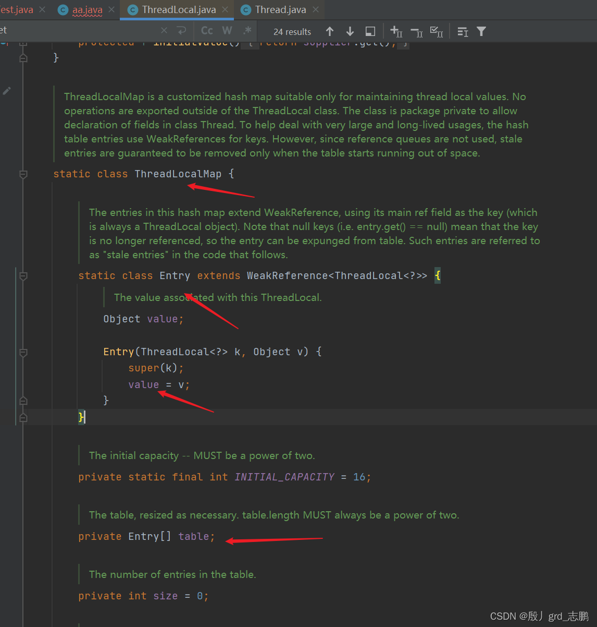Click 'INITIAL_CAPACITY' constant name
The image size is (597, 627).
coord(284,477)
